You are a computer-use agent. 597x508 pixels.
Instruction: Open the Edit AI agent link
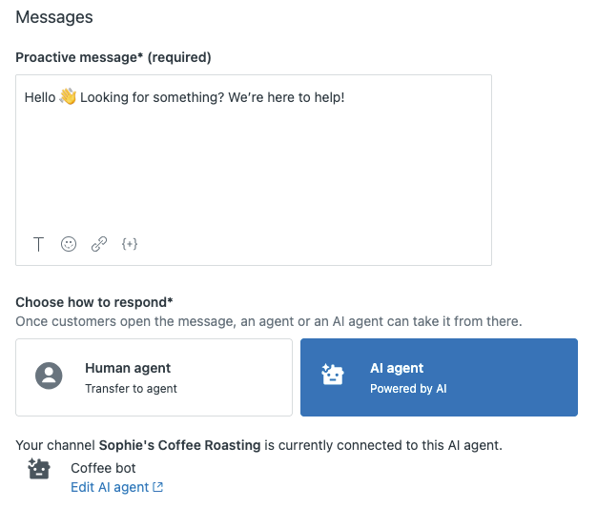pos(110,487)
